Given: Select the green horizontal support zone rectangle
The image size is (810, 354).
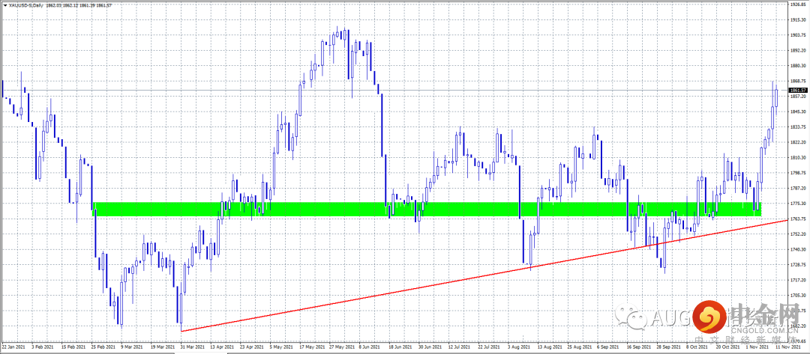Looking at the screenshot, I should (427, 210).
